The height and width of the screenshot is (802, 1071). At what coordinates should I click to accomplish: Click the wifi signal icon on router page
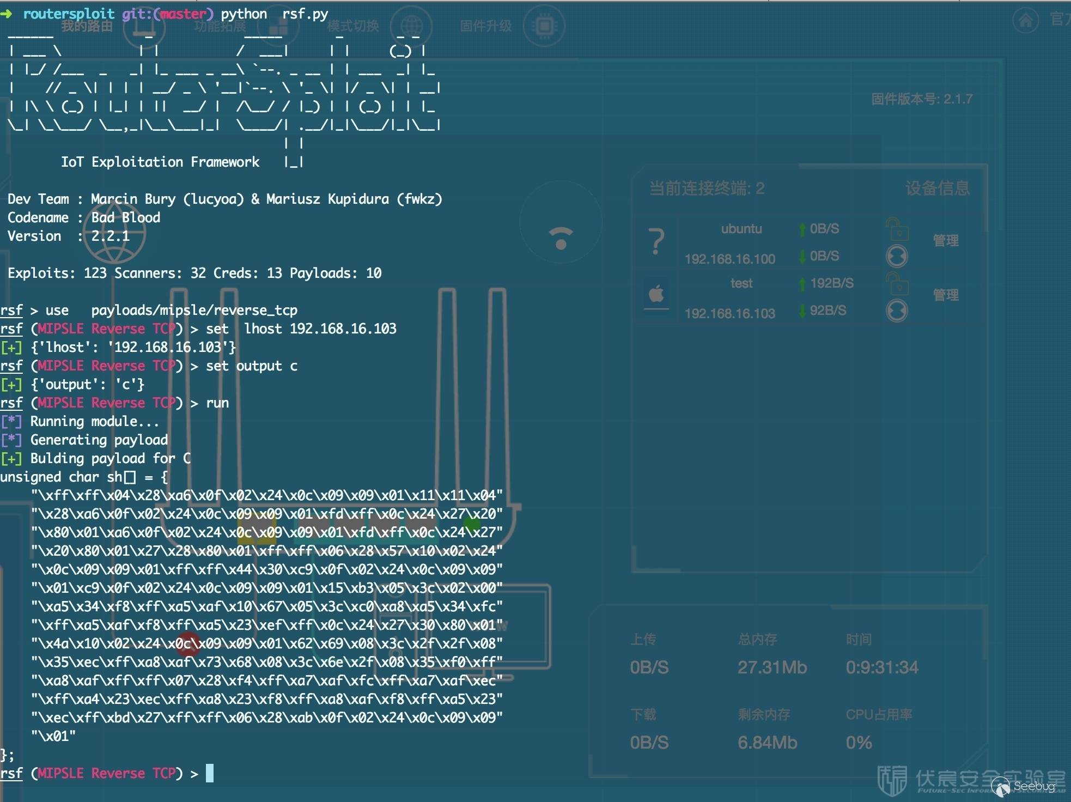coord(561,238)
